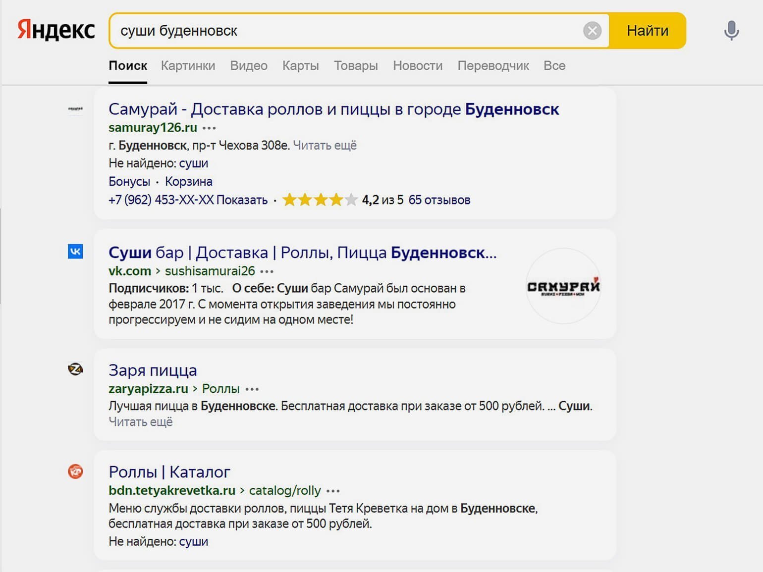Activate voice search microphone icon
Screen dimensions: 763x572
pos(731,31)
